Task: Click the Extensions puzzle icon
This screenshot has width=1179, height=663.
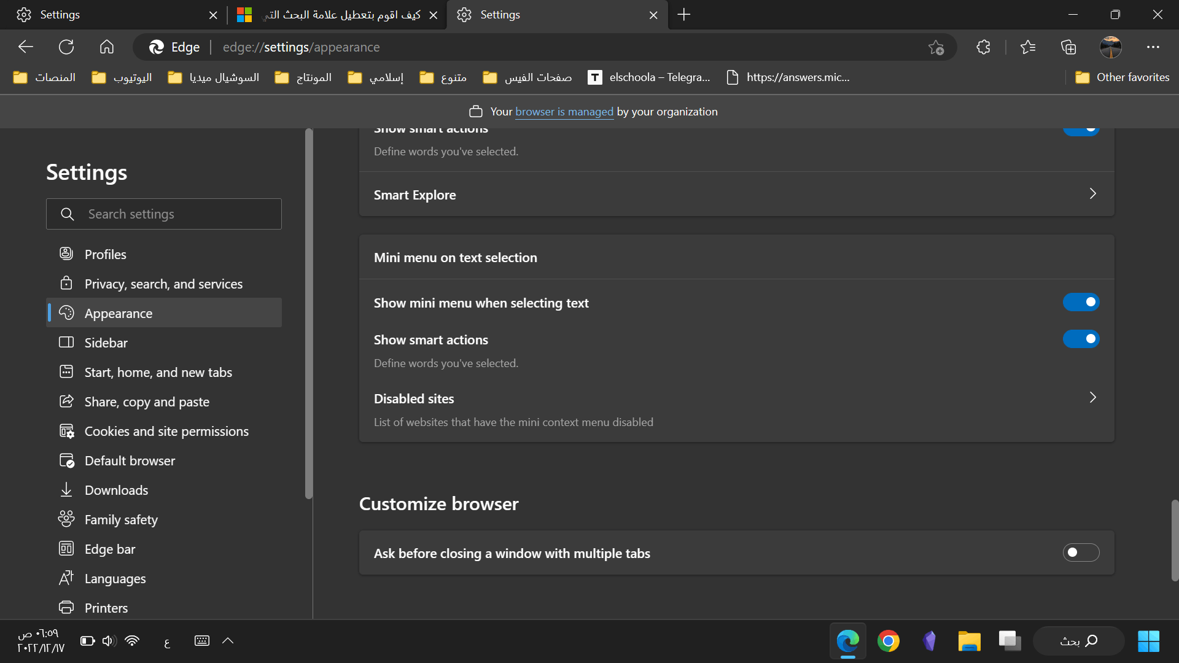Action: 983,47
